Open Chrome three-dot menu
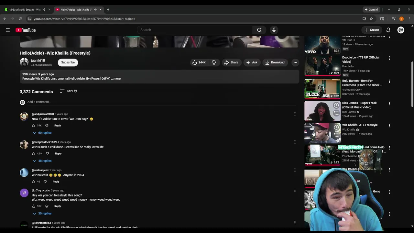Screen dimensions: 414x233 pyautogui.click(x=409, y=19)
